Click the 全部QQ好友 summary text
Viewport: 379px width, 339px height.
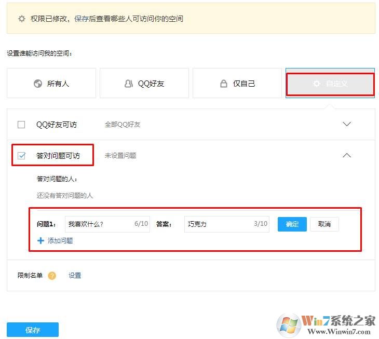point(123,125)
